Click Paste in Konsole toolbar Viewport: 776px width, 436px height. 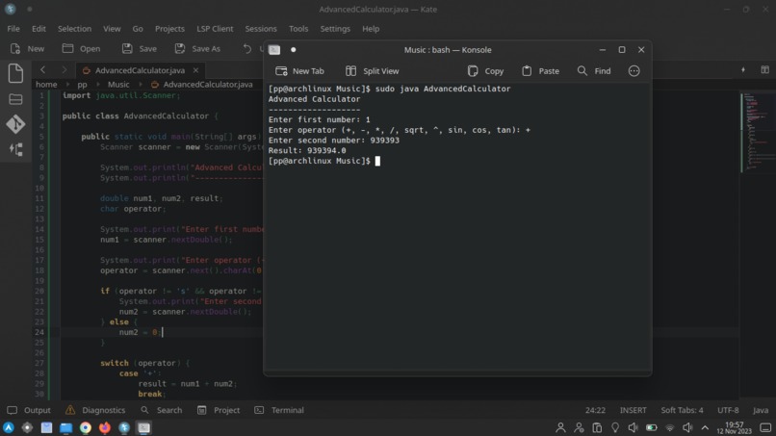(540, 71)
